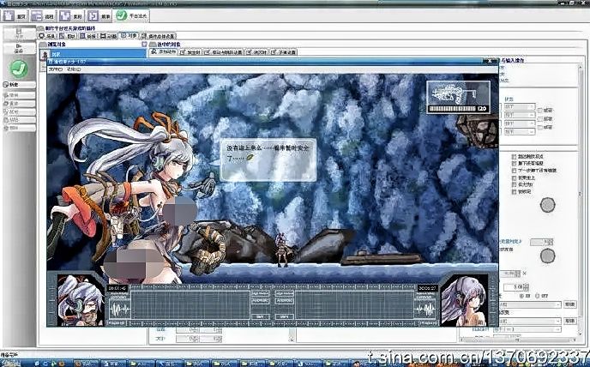Open the middle wide dropdown near panel bottom
The image size is (590, 367).
point(530,321)
